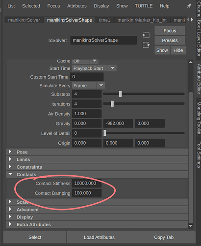Click the scrollbar up arrow

point(191,62)
